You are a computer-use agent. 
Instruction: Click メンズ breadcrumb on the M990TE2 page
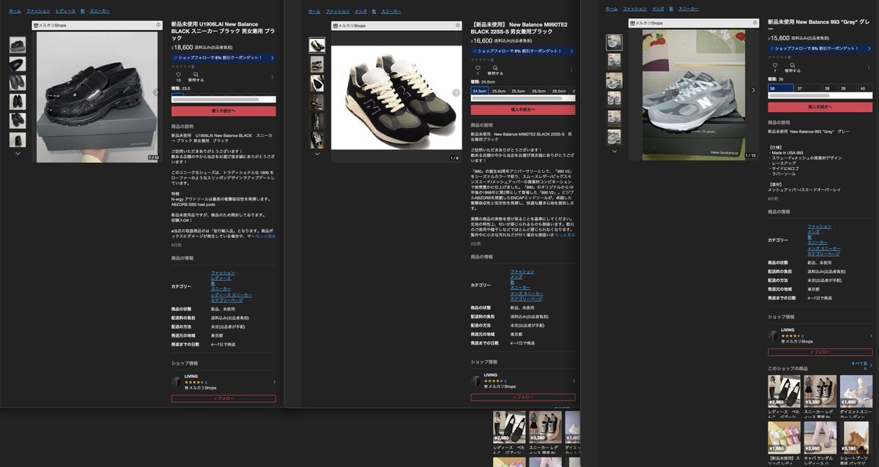360,12
